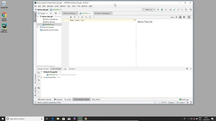Click the Refresh icon in the Version Control panel
The height and width of the screenshot is (121, 216).
[x=39, y=73]
